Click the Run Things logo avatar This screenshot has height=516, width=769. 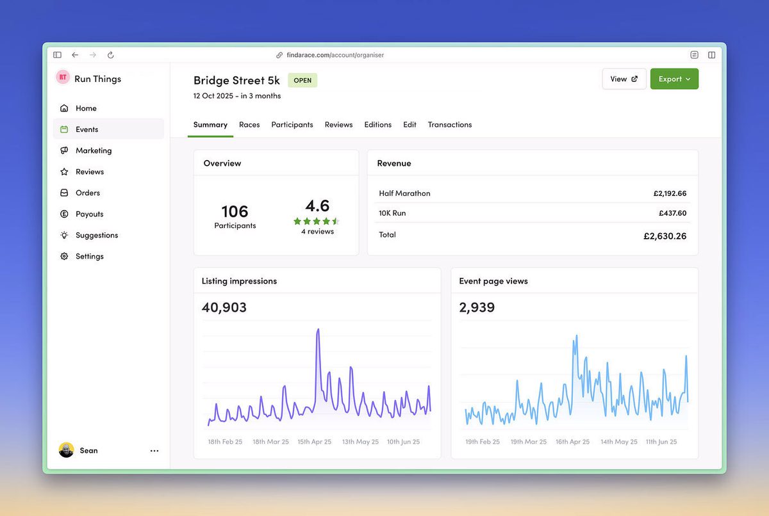coord(63,77)
